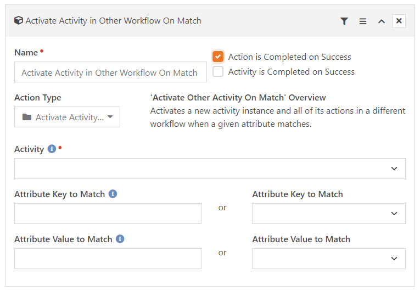Click the Action is Completed on Success label
Image resolution: width=420 pixels, height=291 pixels.
pos(289,57)
